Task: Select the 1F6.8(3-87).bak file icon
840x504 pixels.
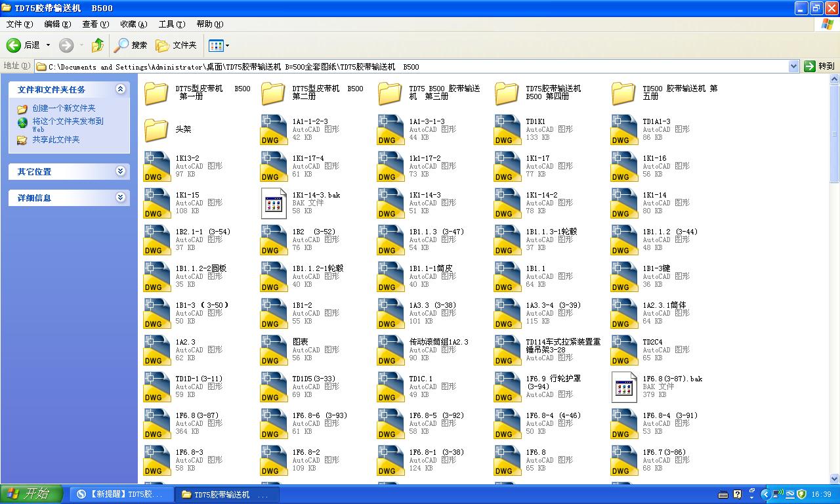Action: coord(624,387)
